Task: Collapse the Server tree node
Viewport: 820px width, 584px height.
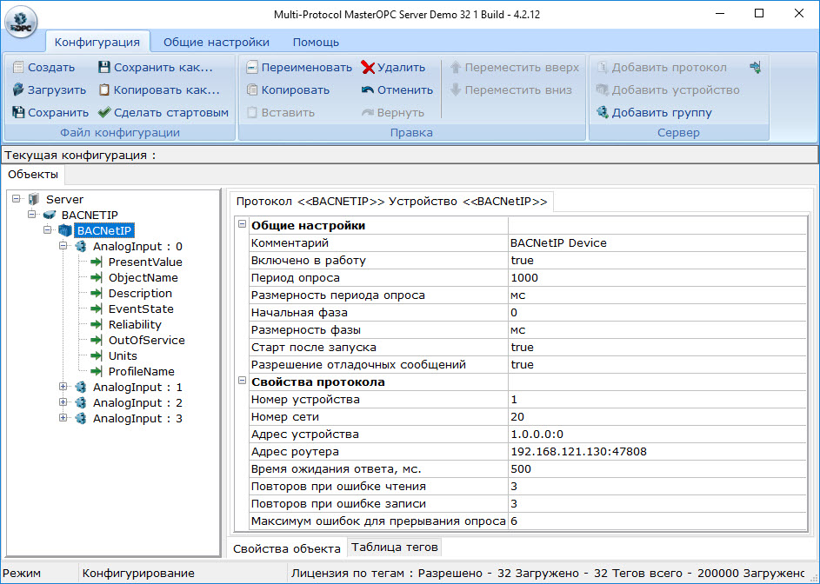Action: 17,198
